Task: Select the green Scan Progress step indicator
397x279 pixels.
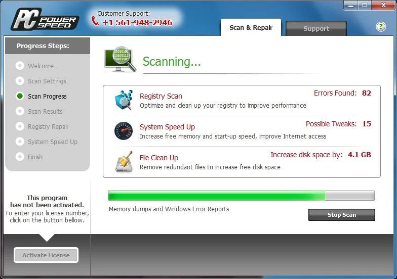Action: pyautogui.click(x=20, y=96)
